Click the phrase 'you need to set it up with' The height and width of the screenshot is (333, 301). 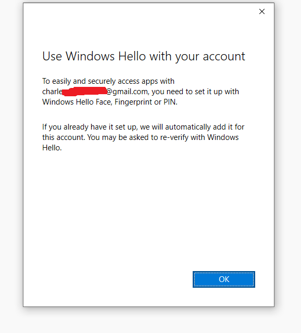click(x=195, y=92)
